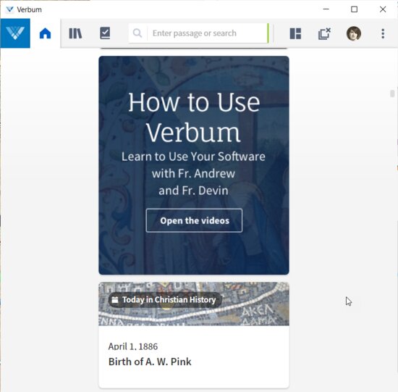Click the Today in Christian History label
Image resolution: width=398 pixels, height=392 pixels.
pos(165,300)
